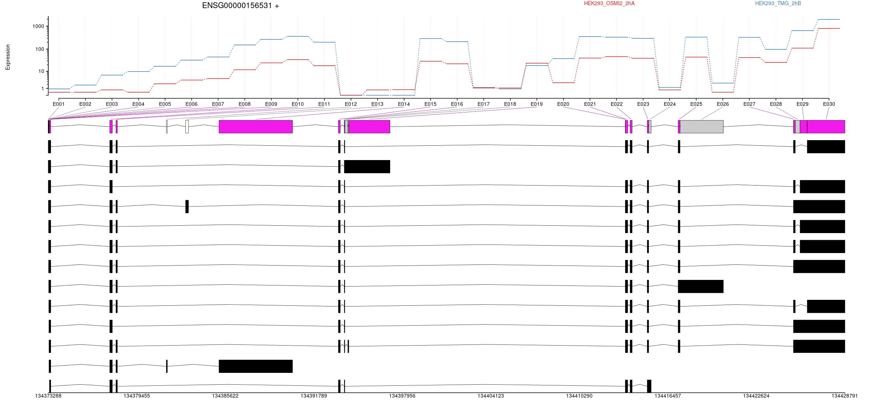This screenshot has height=402, width=885.
Task: Select the HEK293_OSMI2_2hA legend label
Action: tap(610, 3)
